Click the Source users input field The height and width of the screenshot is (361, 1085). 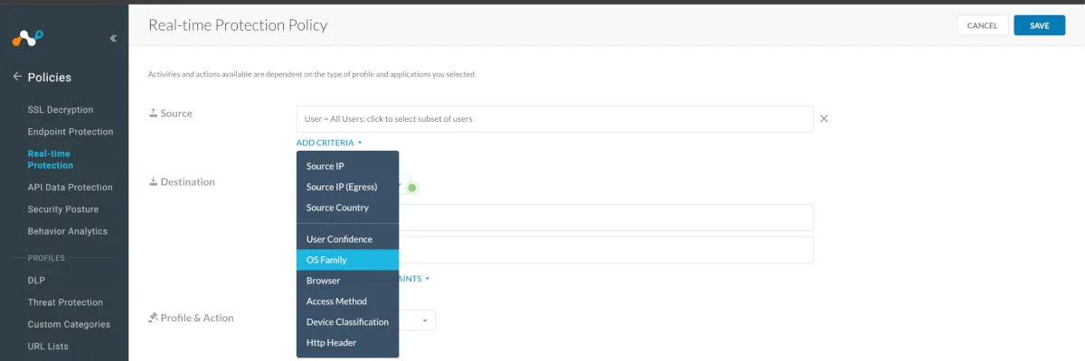[554, 118]
